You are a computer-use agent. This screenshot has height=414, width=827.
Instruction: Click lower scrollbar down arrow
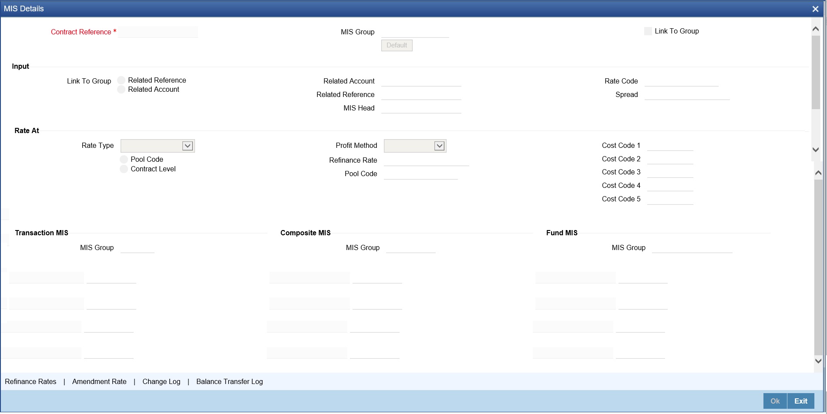[818, 361]
